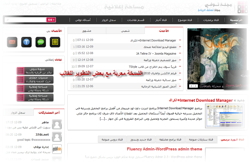Open the JA Teline IV – Joomla Magazine post
This screenshot has height=162, width=250.
pyautogui.click(x=156, y=54)
